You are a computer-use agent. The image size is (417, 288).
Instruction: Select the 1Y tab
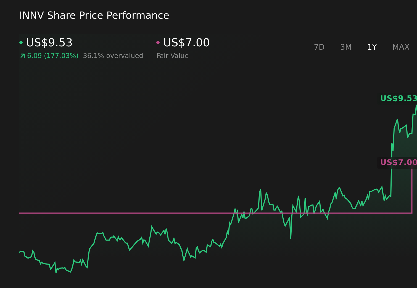point(372,47)
